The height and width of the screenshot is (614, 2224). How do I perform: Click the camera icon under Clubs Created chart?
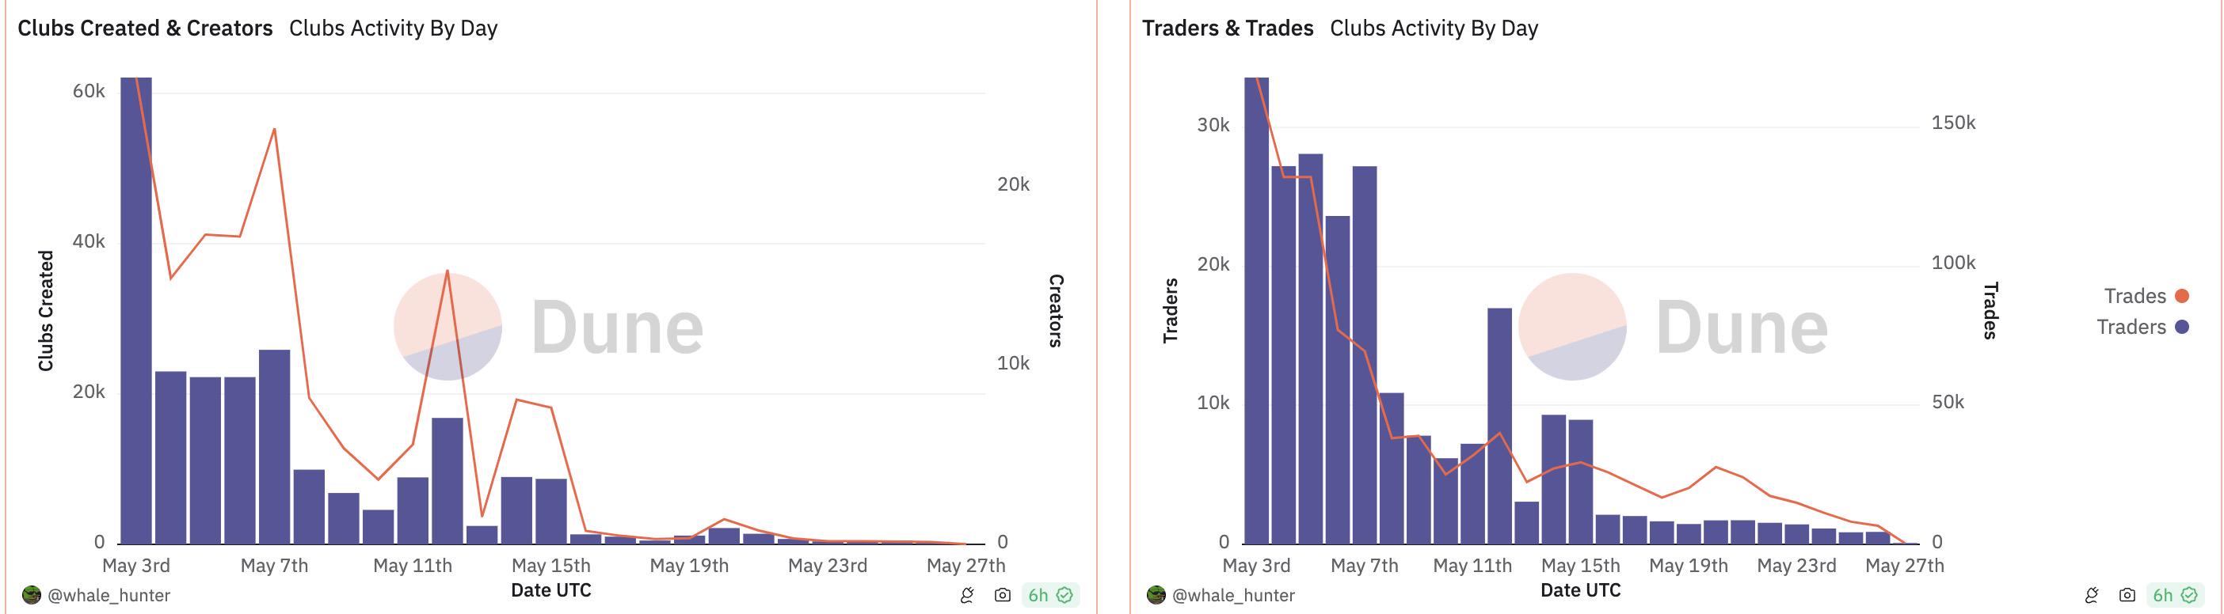[1003, 595]
